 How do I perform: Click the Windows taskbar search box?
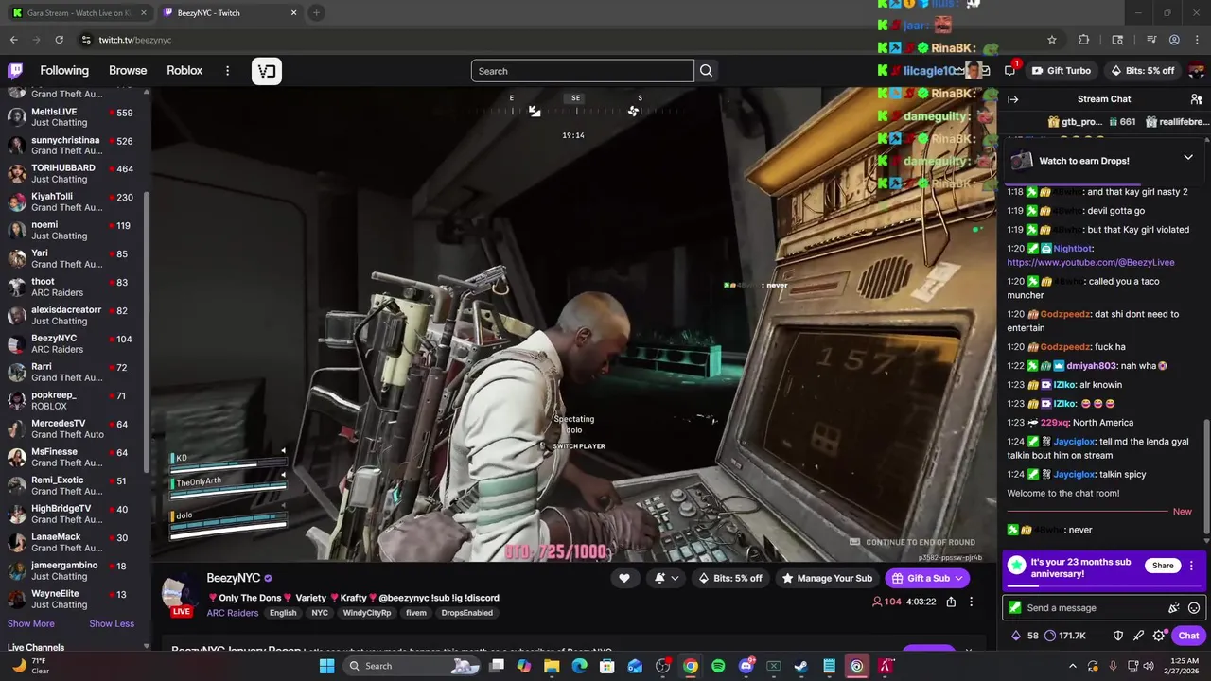click(x=411, y=666)
